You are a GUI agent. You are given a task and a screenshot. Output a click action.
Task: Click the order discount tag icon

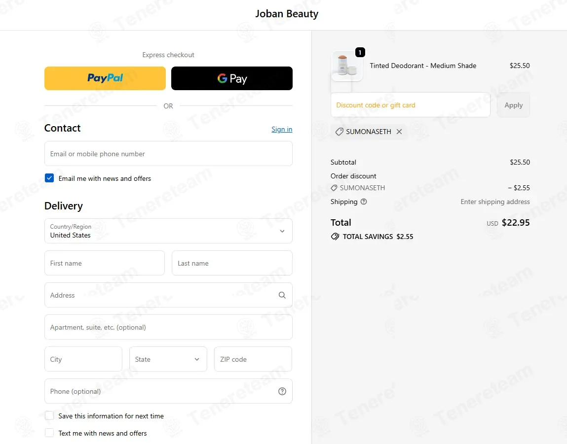(x=334, y=188)
